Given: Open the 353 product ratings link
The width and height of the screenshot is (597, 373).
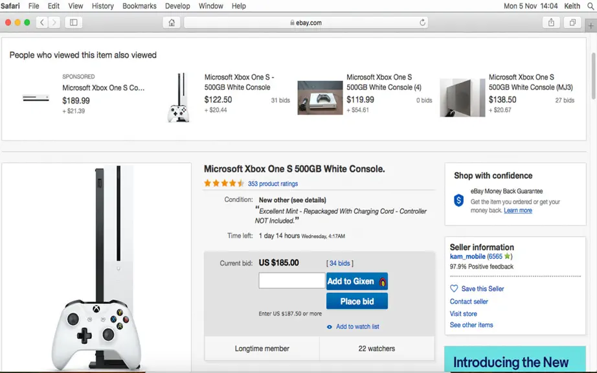Looking at the screenshot, I should coord(273,183).
